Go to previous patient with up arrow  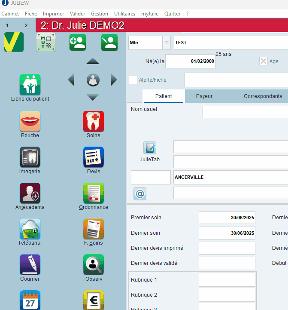tap(93, 61)
